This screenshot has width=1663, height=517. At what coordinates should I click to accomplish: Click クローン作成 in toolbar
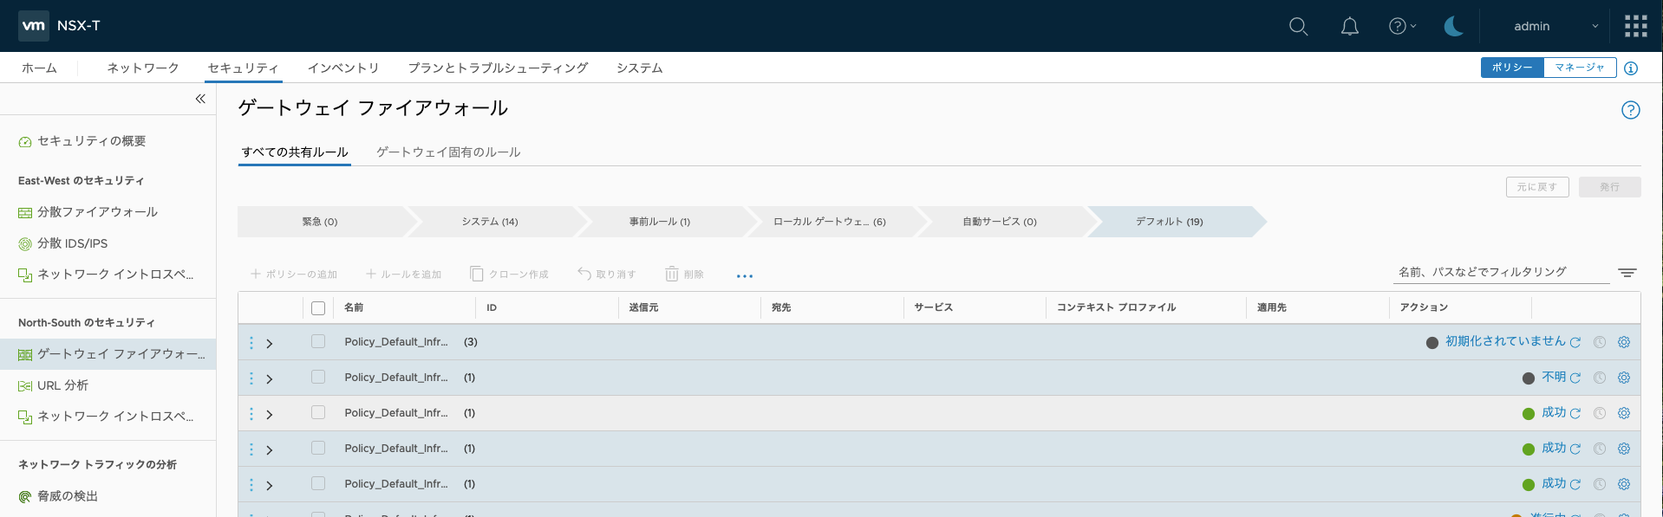pyautogui.click(x=510, y=275)
